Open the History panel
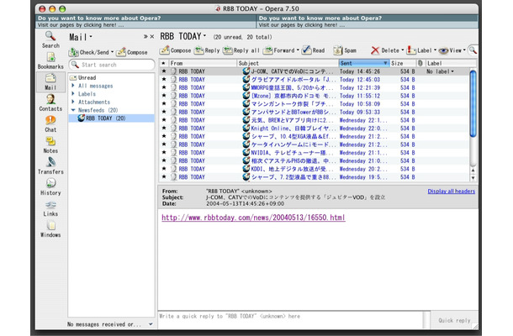This screenshot has width=513, height=336. coord(50,187)
